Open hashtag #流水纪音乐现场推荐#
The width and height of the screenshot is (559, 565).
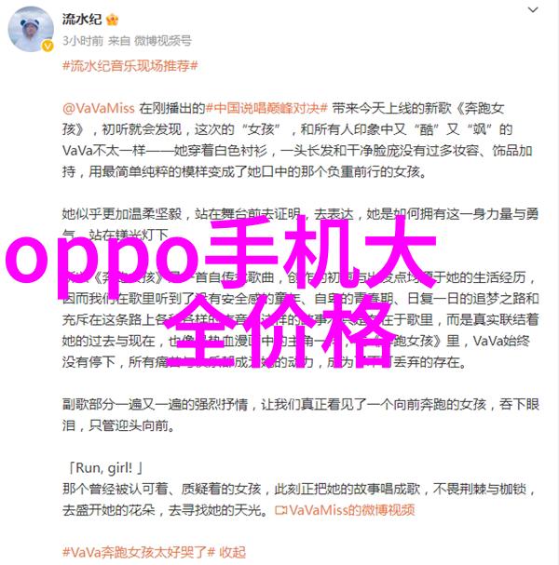[130, 65]
